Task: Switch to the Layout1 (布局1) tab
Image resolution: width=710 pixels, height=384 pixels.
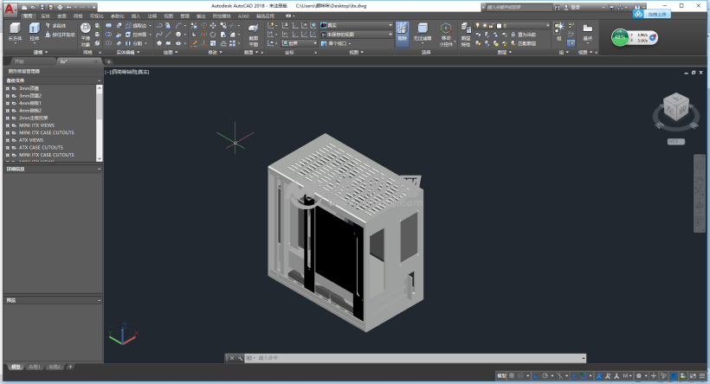Action: point(34,367)
